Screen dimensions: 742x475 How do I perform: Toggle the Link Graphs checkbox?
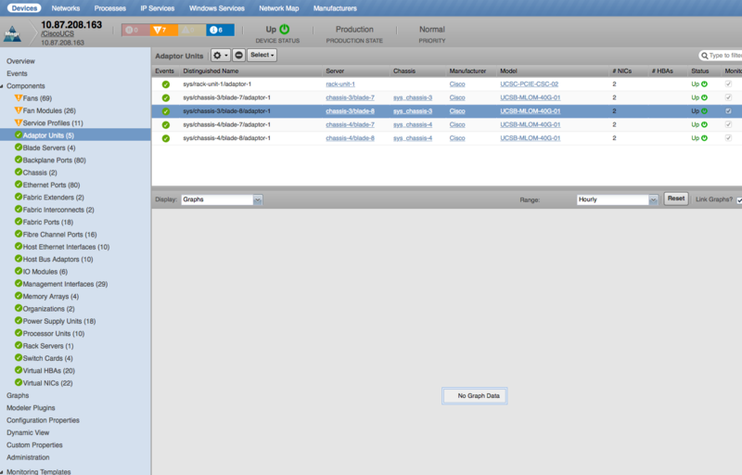pyautogui.click(x=739, y=200)
